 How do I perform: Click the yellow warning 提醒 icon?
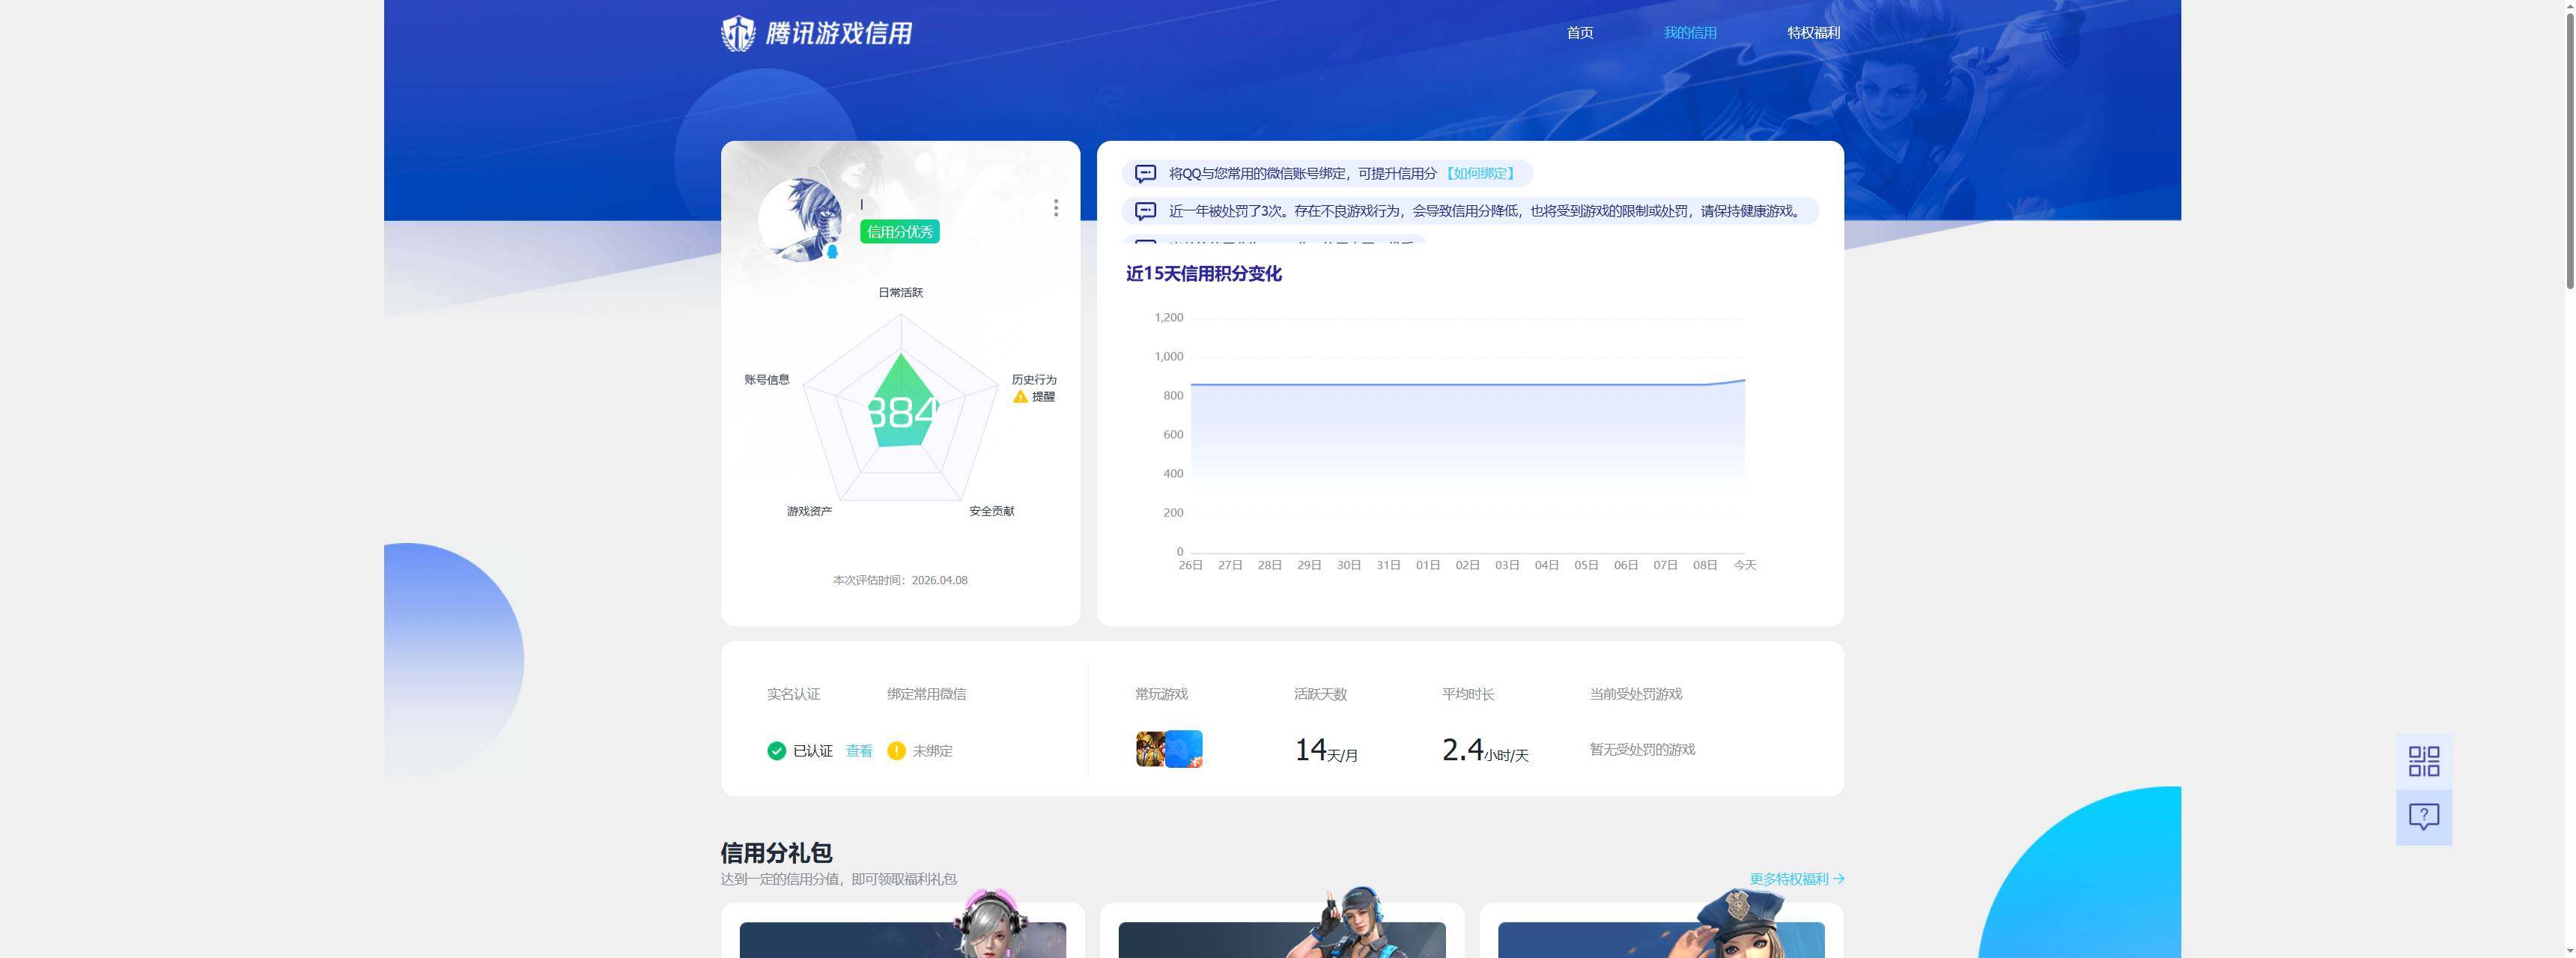(1020, 397)
